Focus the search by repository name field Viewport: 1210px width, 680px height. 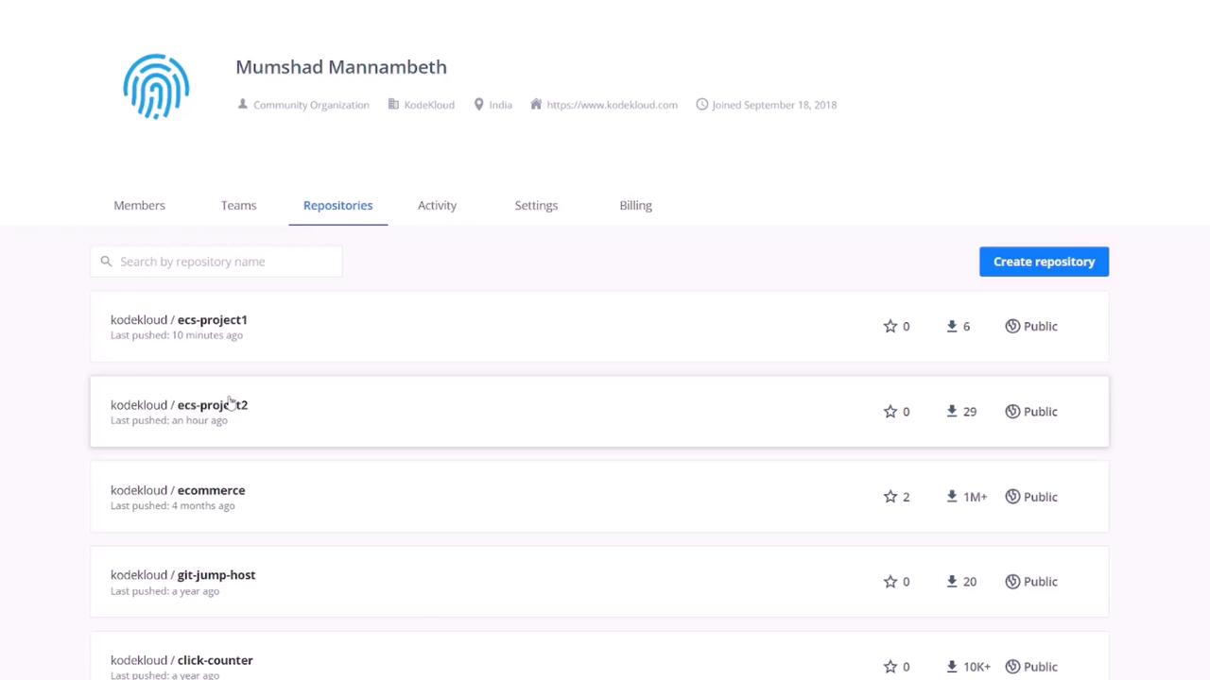point(227,262)
